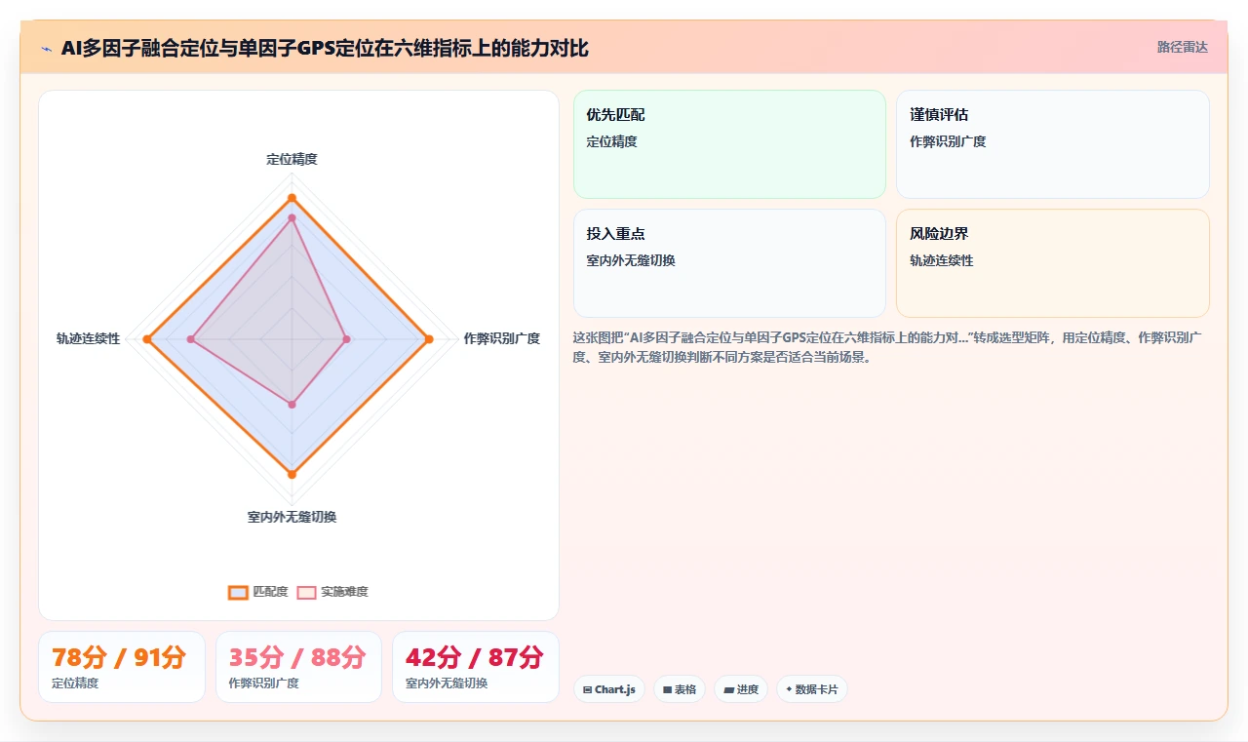
Task: Open the 谨慎评估 card
Action: (x=1052, y=144)
